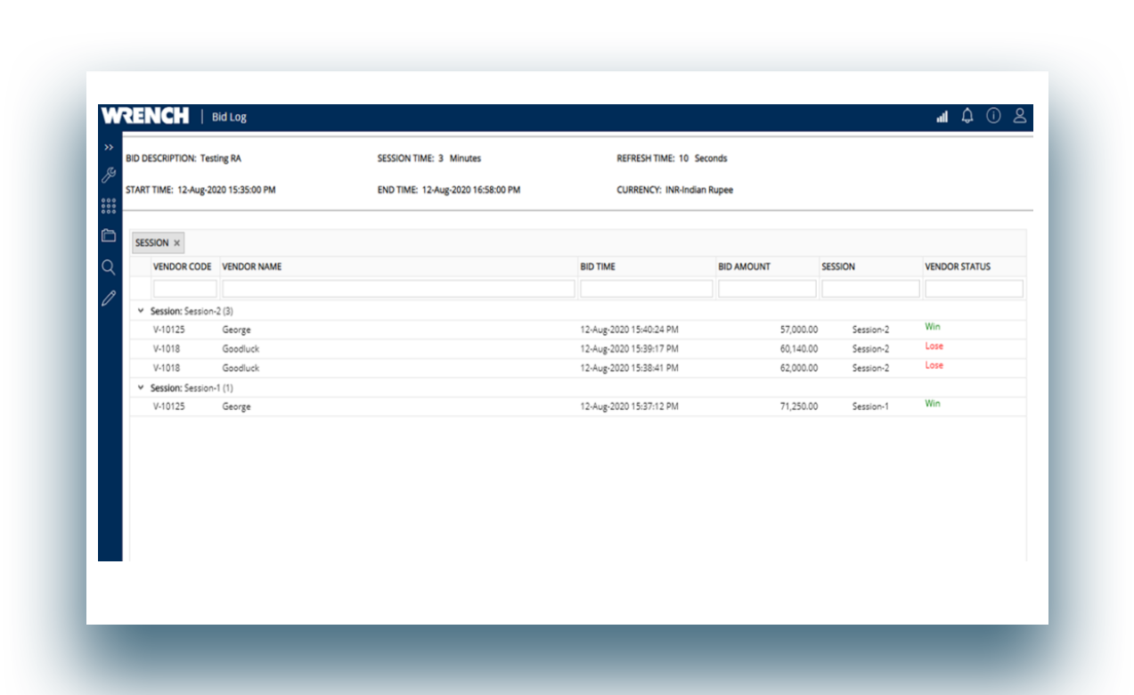Sort by VENDOR NAME column header
The height and width of the screenshot is (695, 1134).
pos(252,266)
